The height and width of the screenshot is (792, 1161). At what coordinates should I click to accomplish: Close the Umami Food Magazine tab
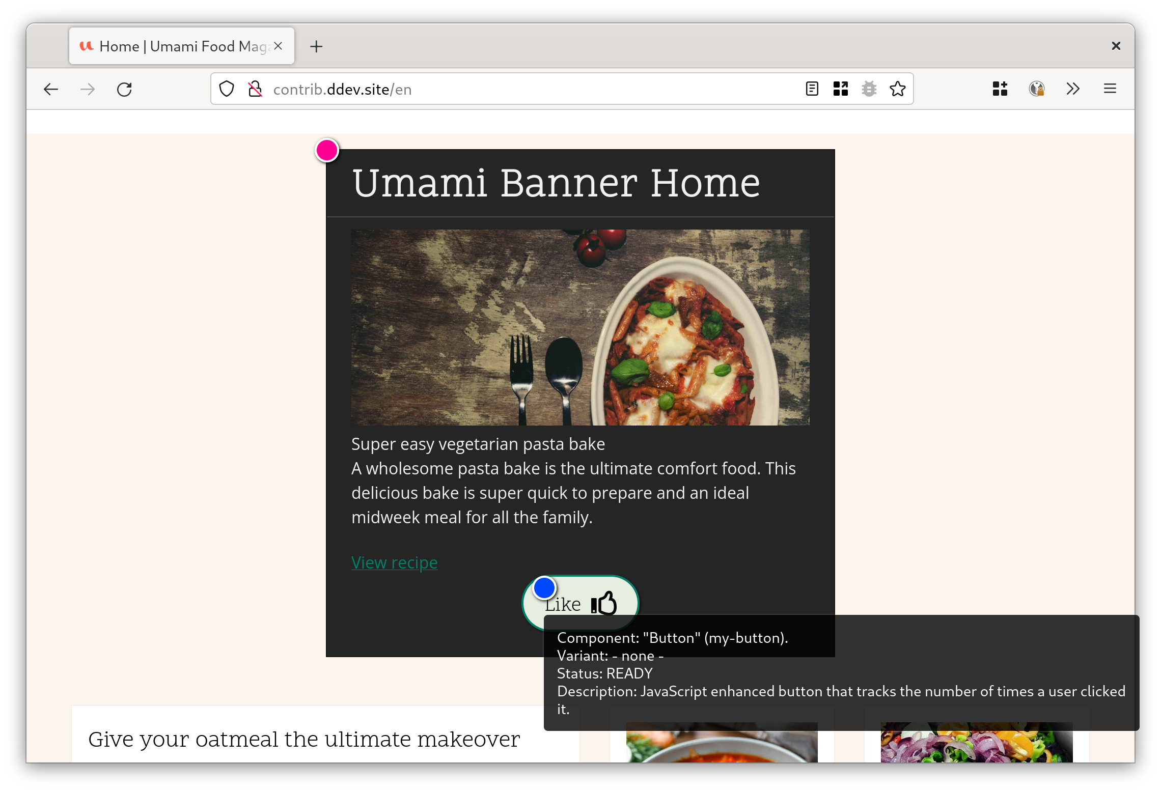coord(278,46)
